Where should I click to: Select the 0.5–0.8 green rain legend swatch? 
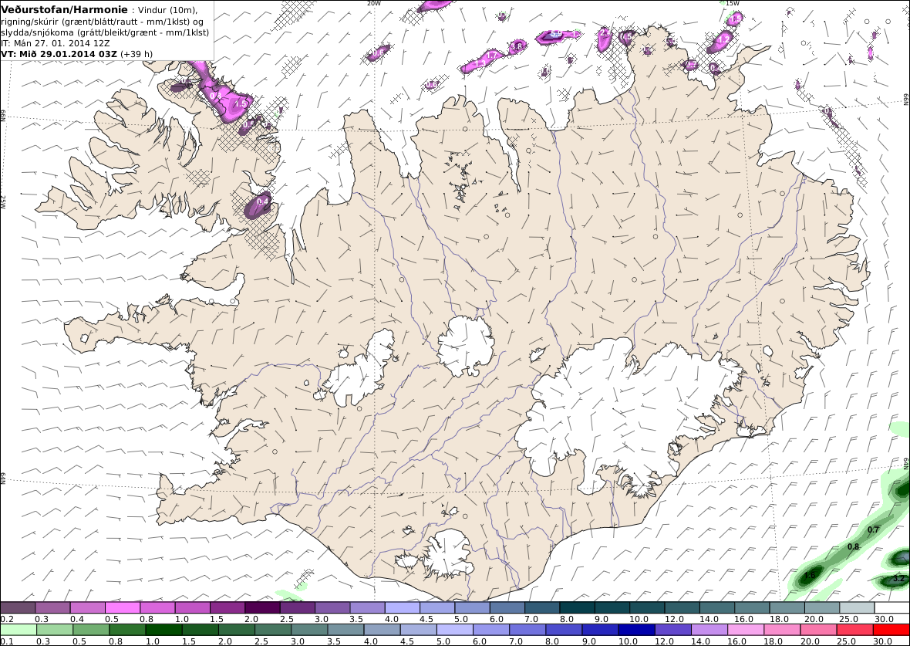(x=91, y=630)
